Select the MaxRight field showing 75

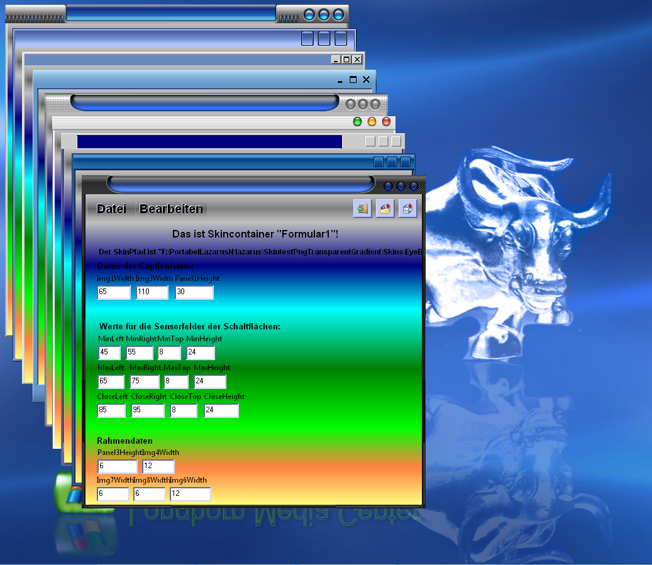click(145, 381)
